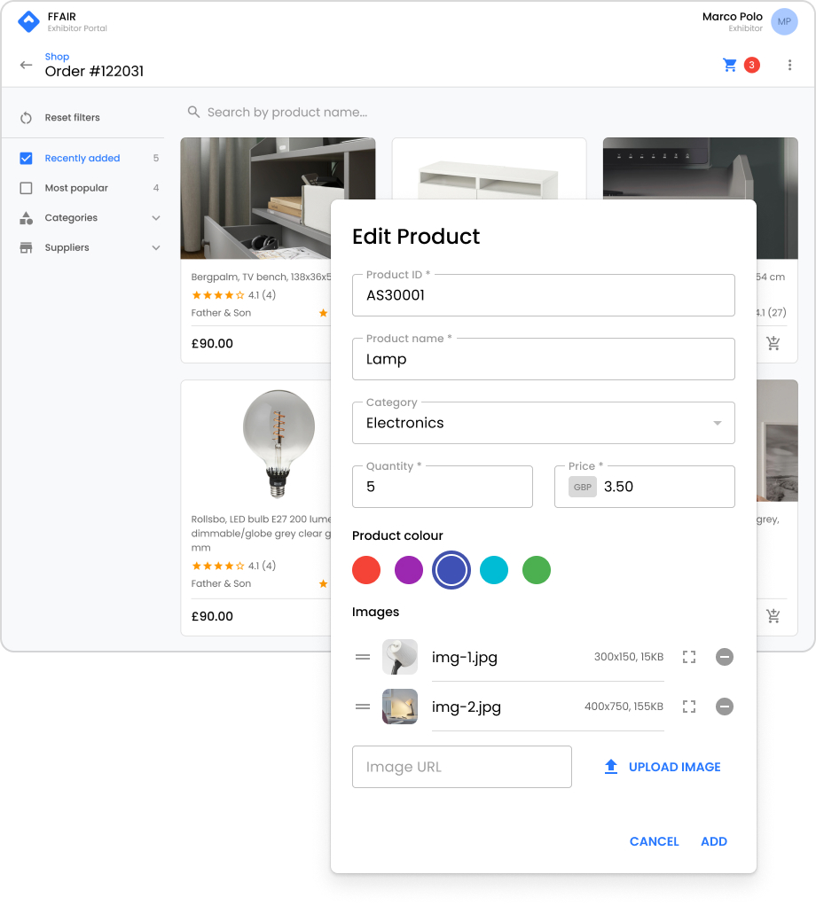Click the FFAIR diamond logo
816x906 pixels.
28,21
